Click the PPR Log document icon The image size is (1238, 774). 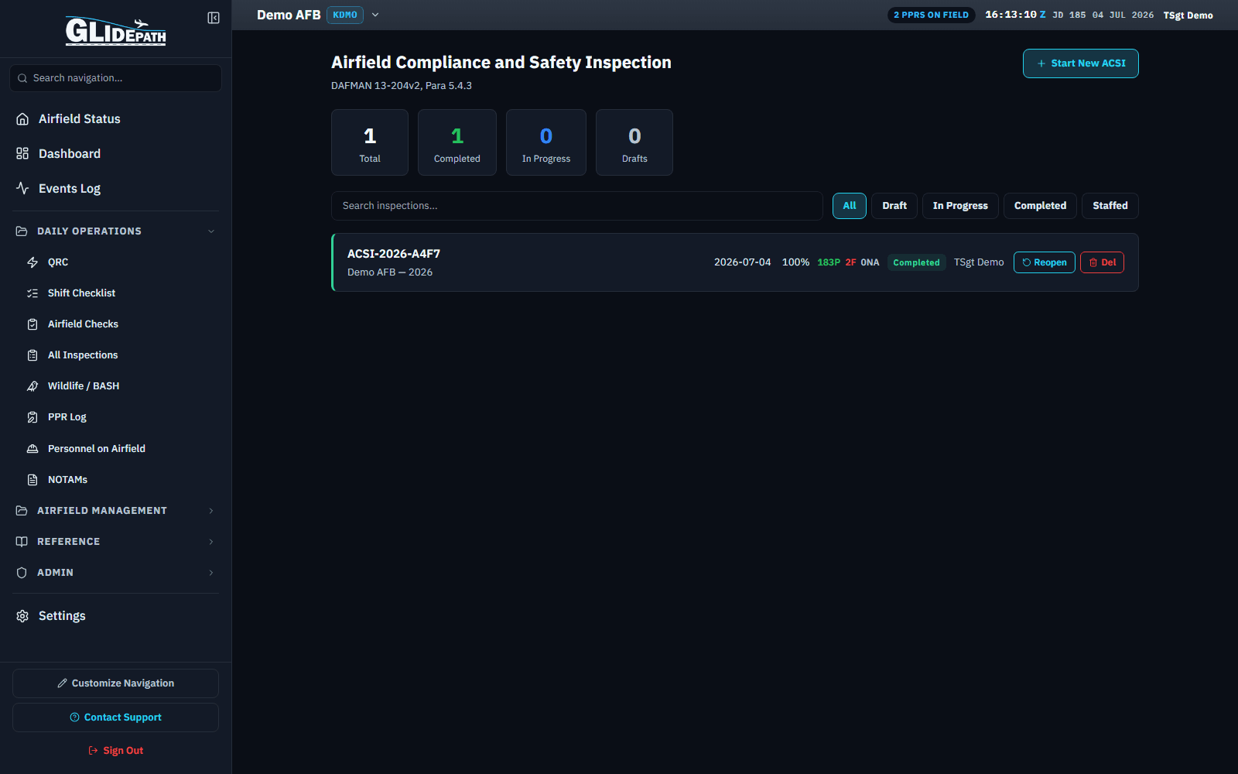pyautogui.click(x=32, y=417)
